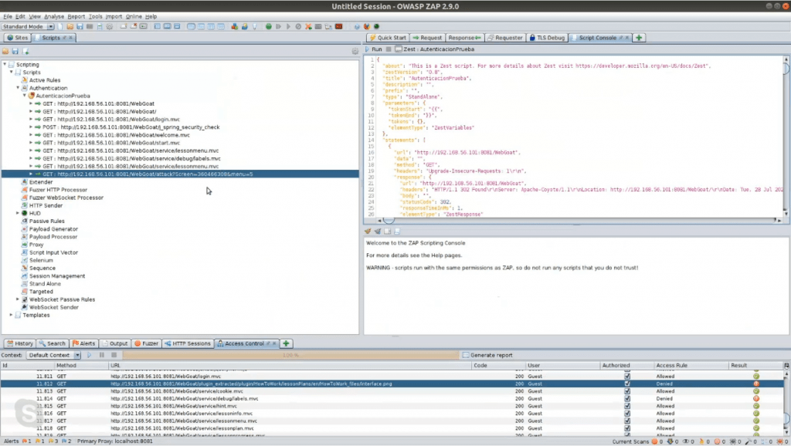Click the red Denied result icon in row 11.812
Image resolution: width=791 pixels, height=446 pixels.
point(756,384)
